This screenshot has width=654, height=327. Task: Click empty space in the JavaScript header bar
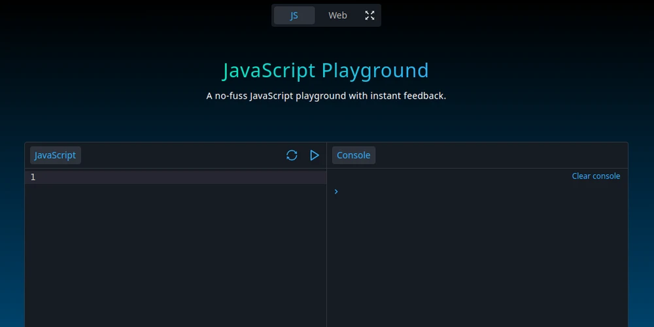[181, 155]
